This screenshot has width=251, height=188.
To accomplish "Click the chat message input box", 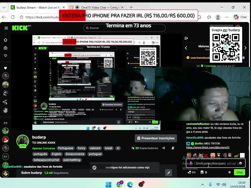I will coord(215,163).
